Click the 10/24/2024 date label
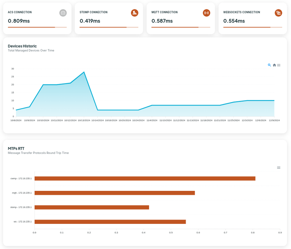291x249 pixels. pos(138,120)
